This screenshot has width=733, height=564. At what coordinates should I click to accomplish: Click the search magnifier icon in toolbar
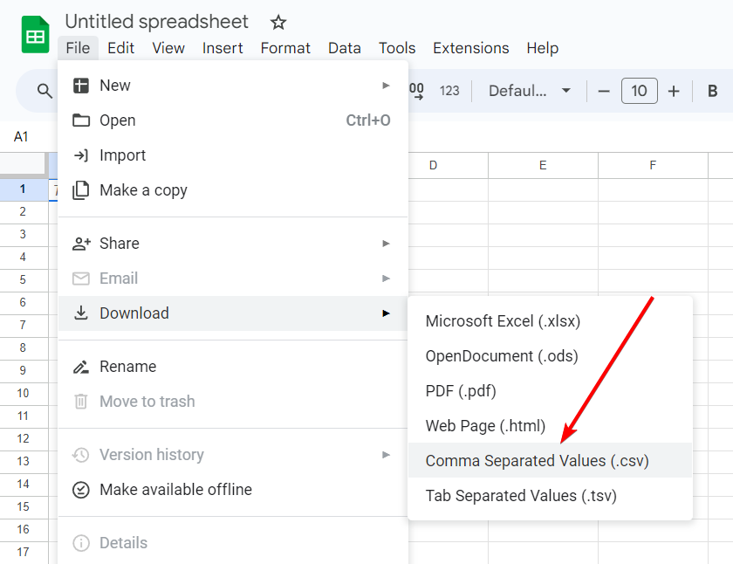pyautogui.click(x=45, y=91)
